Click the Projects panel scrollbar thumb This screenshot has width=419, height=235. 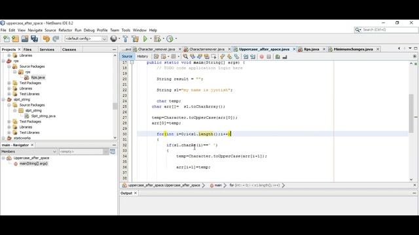(115, 106)
